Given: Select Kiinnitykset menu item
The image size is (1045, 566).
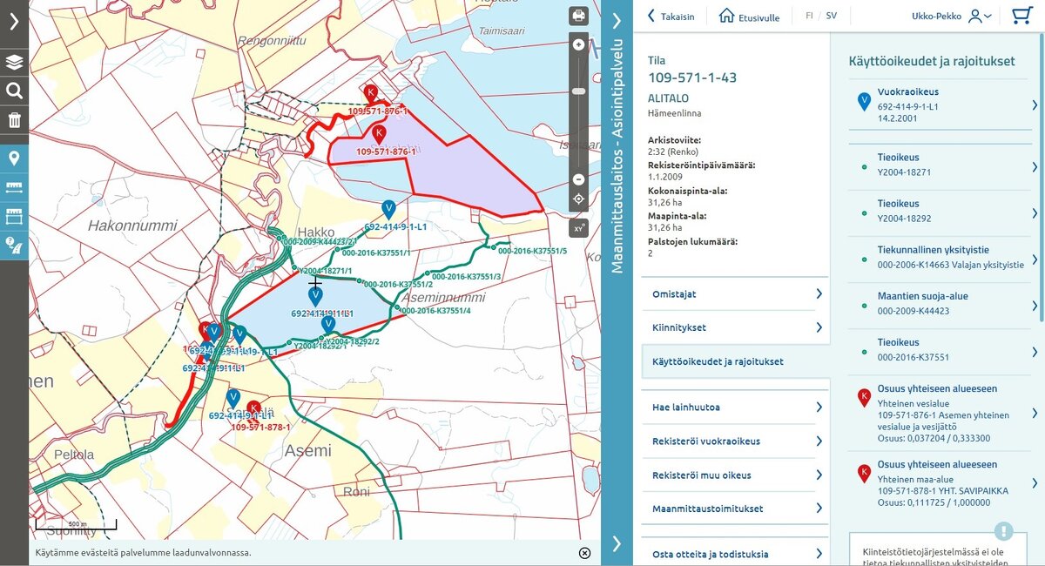Looking at the screenshot, I should (735, 328).
